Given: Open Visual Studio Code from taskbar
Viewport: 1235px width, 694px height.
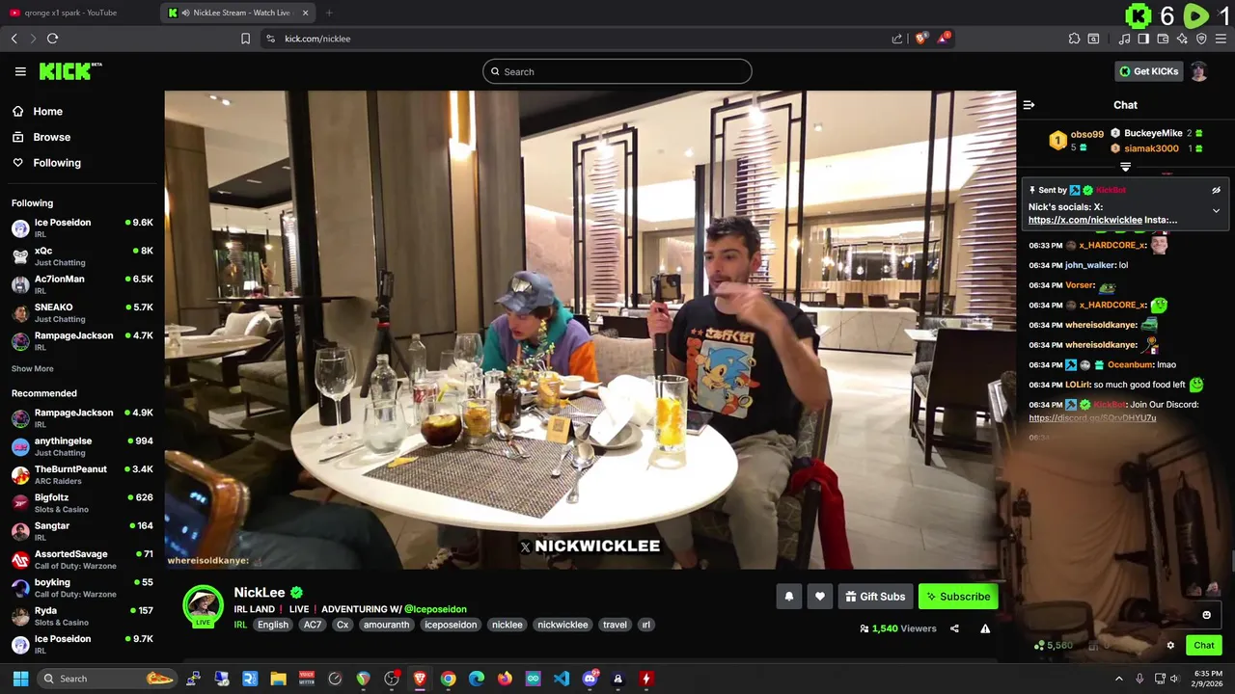Looking at the screenshot, I should click(x=562, y=679).
